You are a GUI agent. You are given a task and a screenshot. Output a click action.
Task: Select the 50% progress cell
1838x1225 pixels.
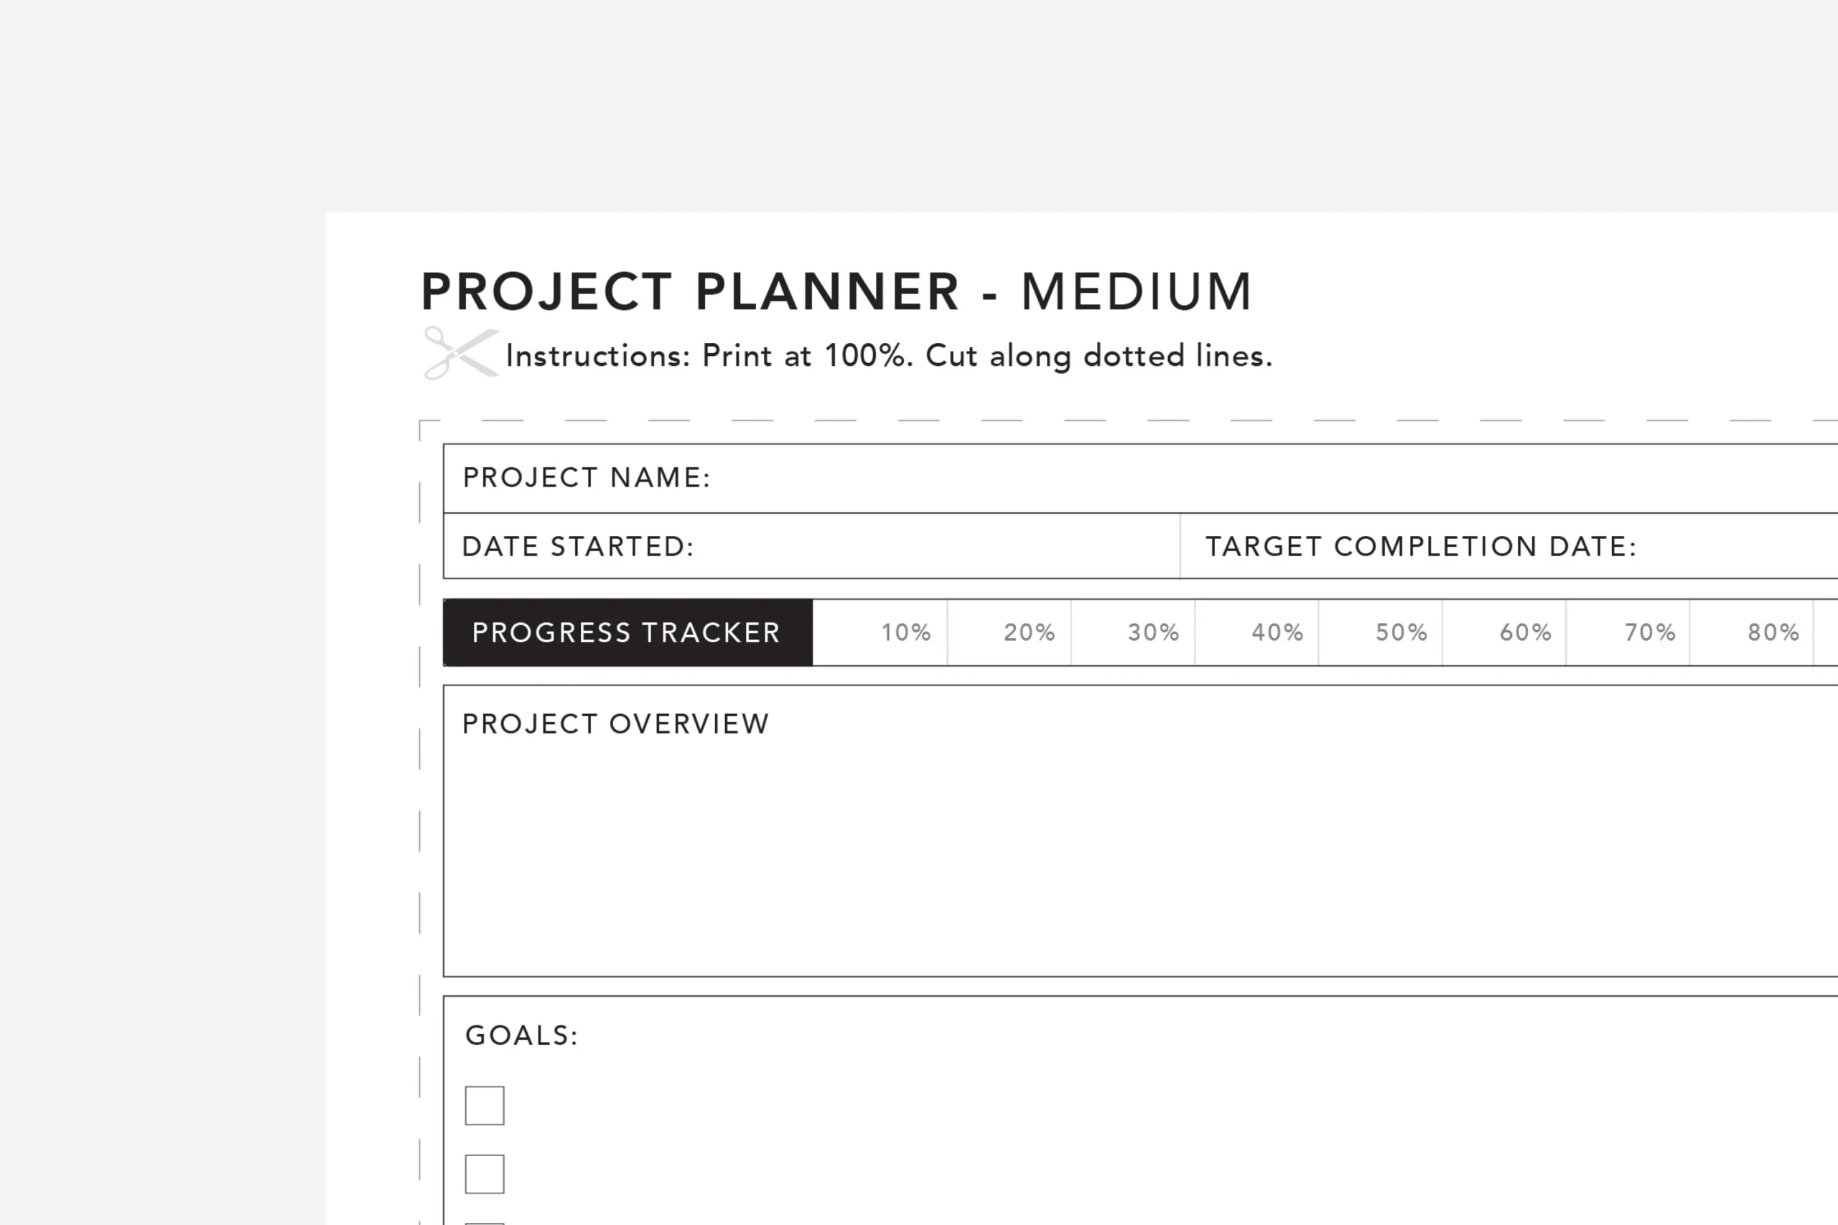(1381, 633)
